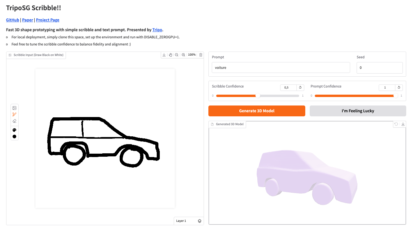Download the generated 3D model

tap(403, 124)
